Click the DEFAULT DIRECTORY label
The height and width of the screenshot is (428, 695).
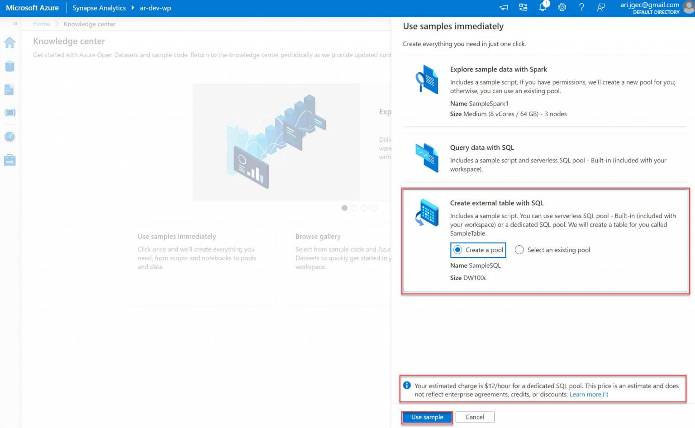[x=656, y=12]
